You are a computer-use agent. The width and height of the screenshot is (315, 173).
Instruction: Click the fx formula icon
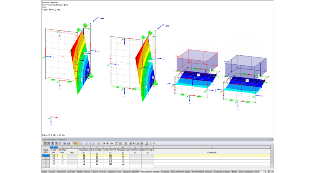coord(151,143)
